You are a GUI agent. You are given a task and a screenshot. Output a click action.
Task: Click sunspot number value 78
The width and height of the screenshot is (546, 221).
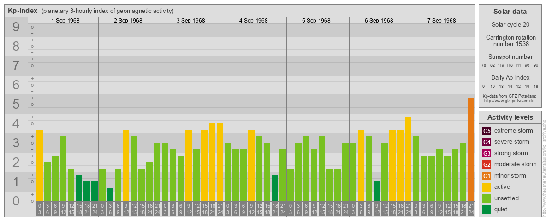click(x=484, y=65)
